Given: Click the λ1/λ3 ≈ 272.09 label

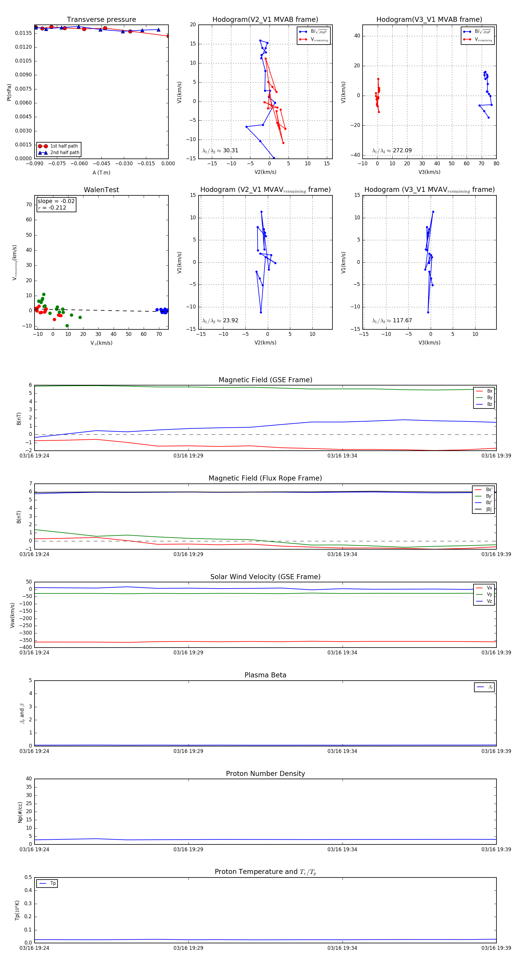Looking at the screenshot, I should 391,151.
